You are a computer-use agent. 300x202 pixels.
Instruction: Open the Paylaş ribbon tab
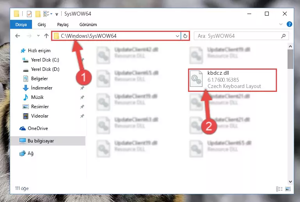[63, 25]
